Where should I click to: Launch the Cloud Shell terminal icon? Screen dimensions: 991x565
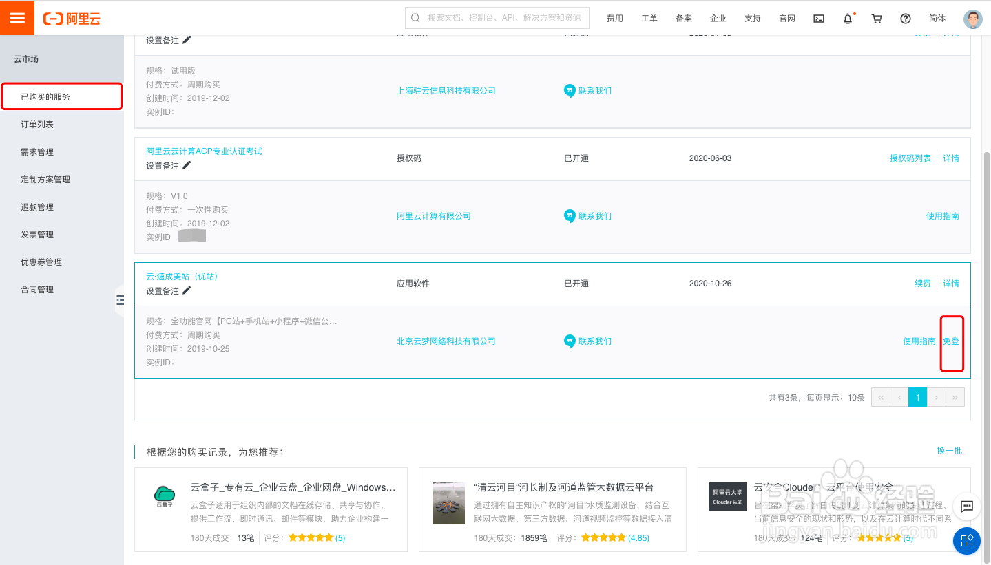pos(819,19)
